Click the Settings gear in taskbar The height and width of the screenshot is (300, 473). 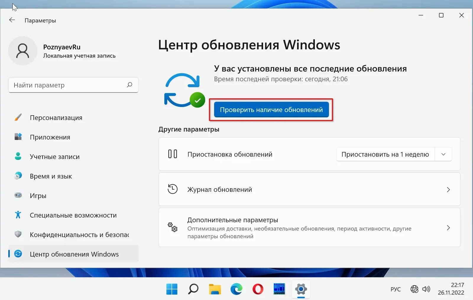click(x=301, y=289)
